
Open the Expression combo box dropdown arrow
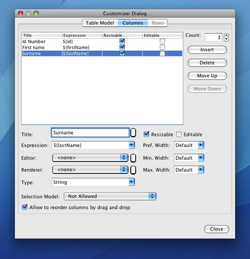tap(132, 145)
